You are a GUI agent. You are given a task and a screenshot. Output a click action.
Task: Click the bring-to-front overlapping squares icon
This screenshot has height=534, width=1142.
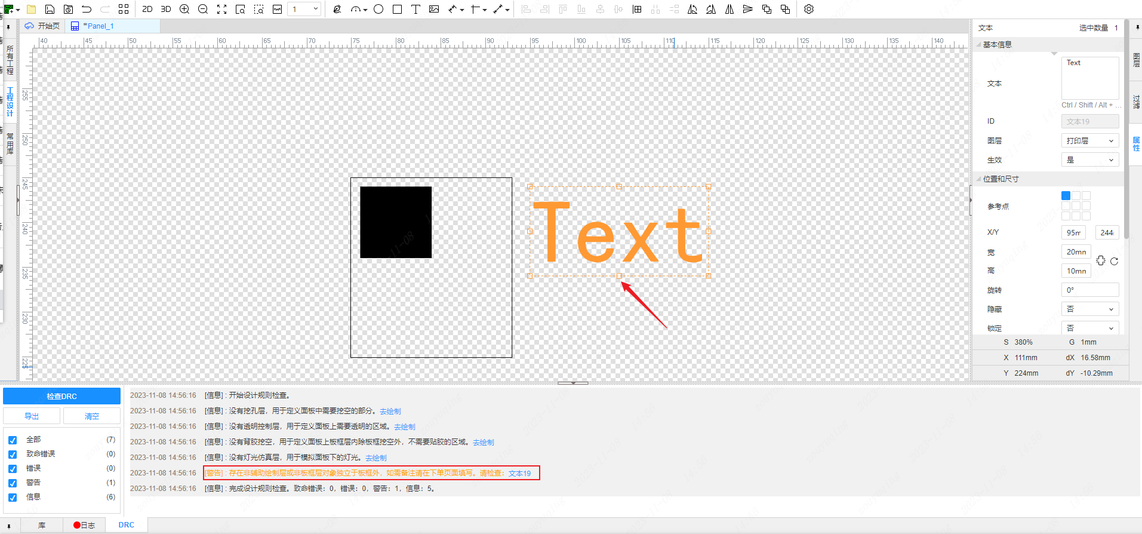click(x=767, y=9)
